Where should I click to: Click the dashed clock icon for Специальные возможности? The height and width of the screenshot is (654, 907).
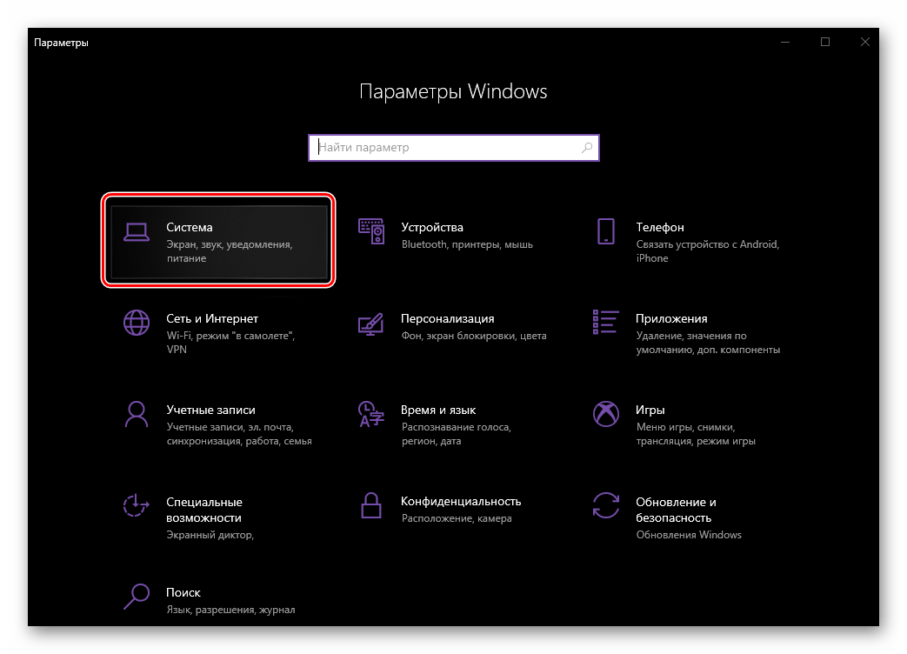[136, 505]
